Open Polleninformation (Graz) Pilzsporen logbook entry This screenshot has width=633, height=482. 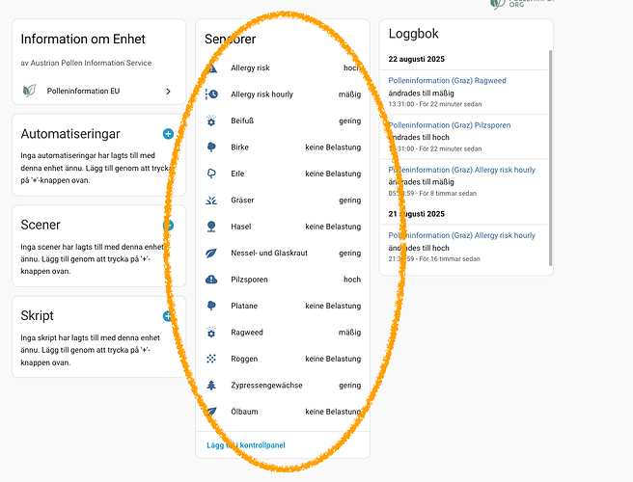448,125
